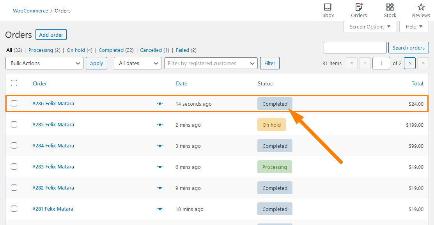Select checkbox for order #284
The width and height of the screenshot is (434, 225).
[x=14, y=145]
